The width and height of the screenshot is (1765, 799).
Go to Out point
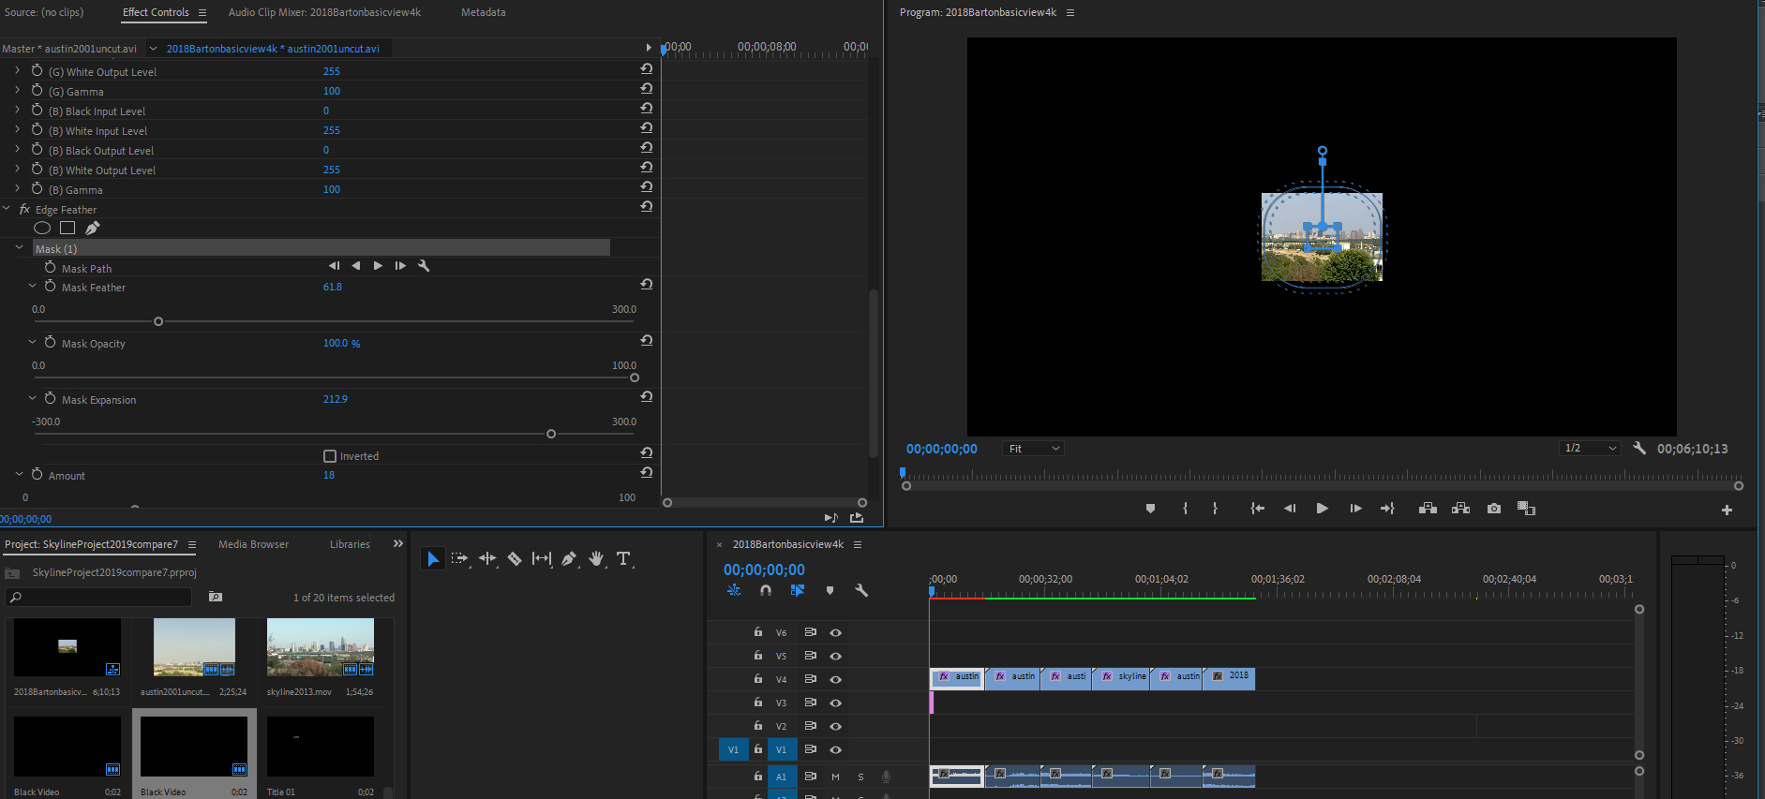[x=1387, y=509]
